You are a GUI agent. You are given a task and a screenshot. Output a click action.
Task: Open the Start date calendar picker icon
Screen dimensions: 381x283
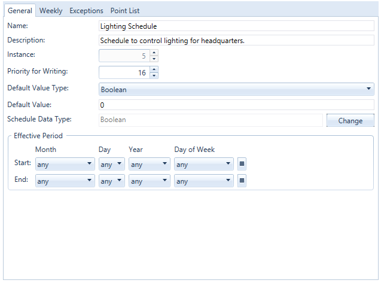pyautogui.click(x=242, y=164)
